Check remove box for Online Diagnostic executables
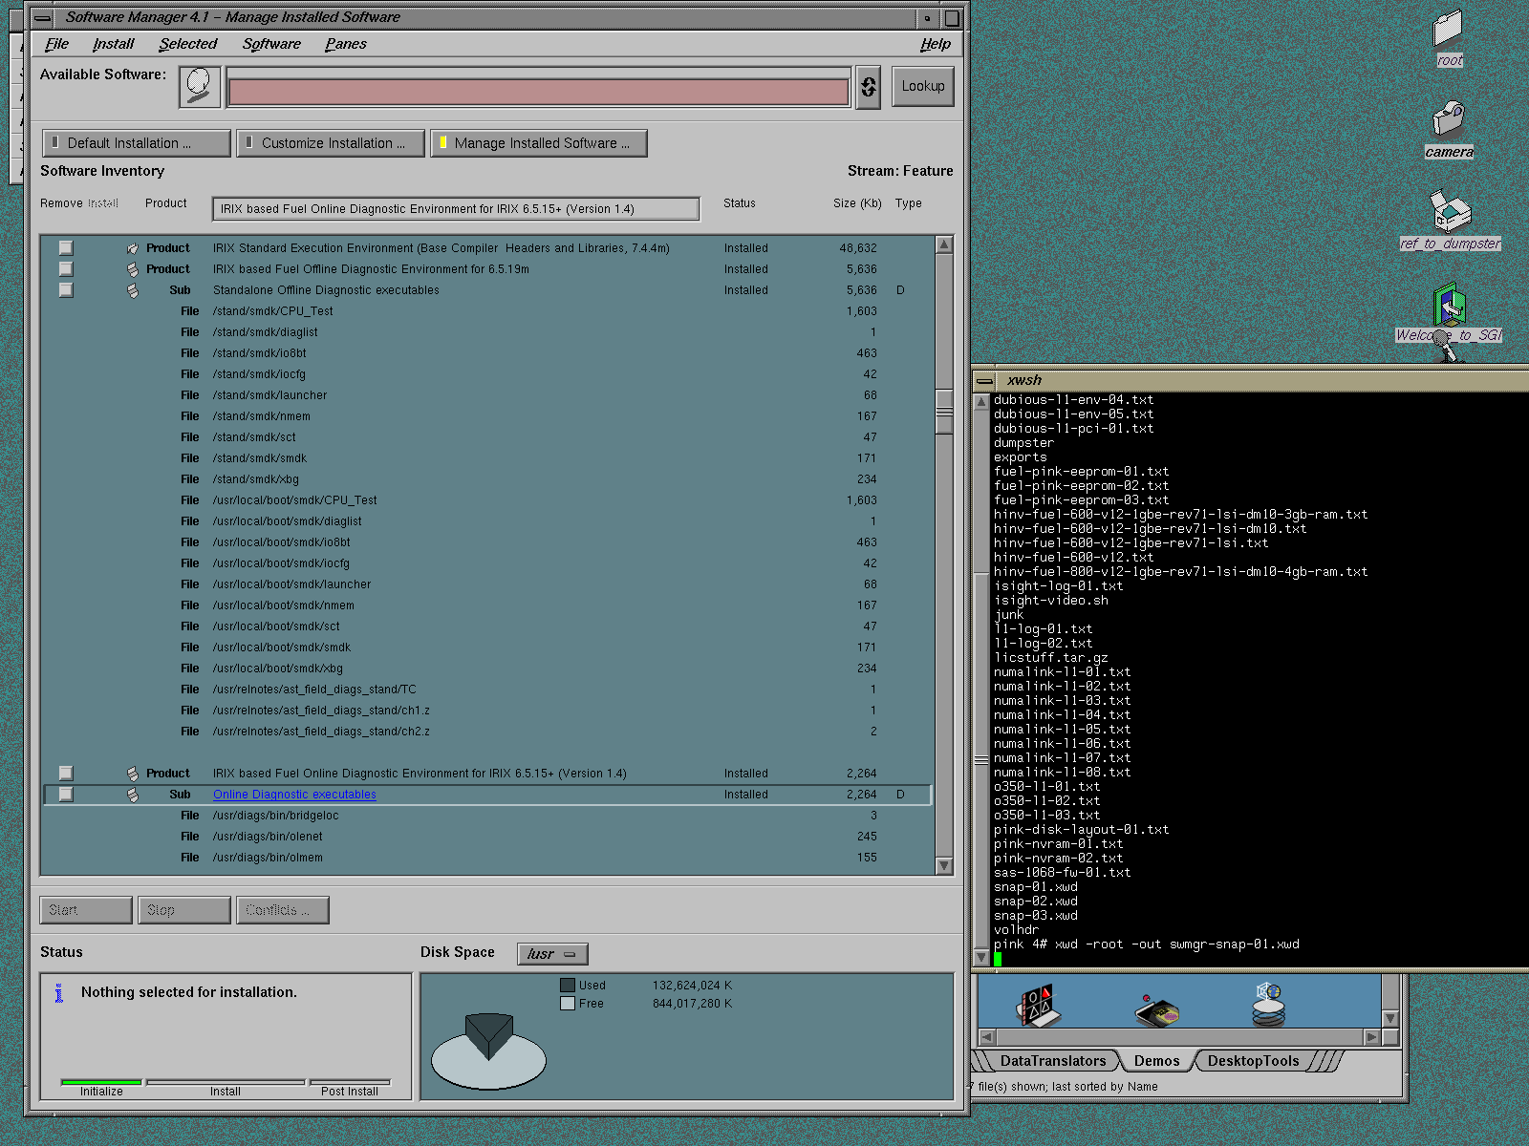Viewport: 1529px width, 1146px height. pyautogui.click(x=66, y=795)
